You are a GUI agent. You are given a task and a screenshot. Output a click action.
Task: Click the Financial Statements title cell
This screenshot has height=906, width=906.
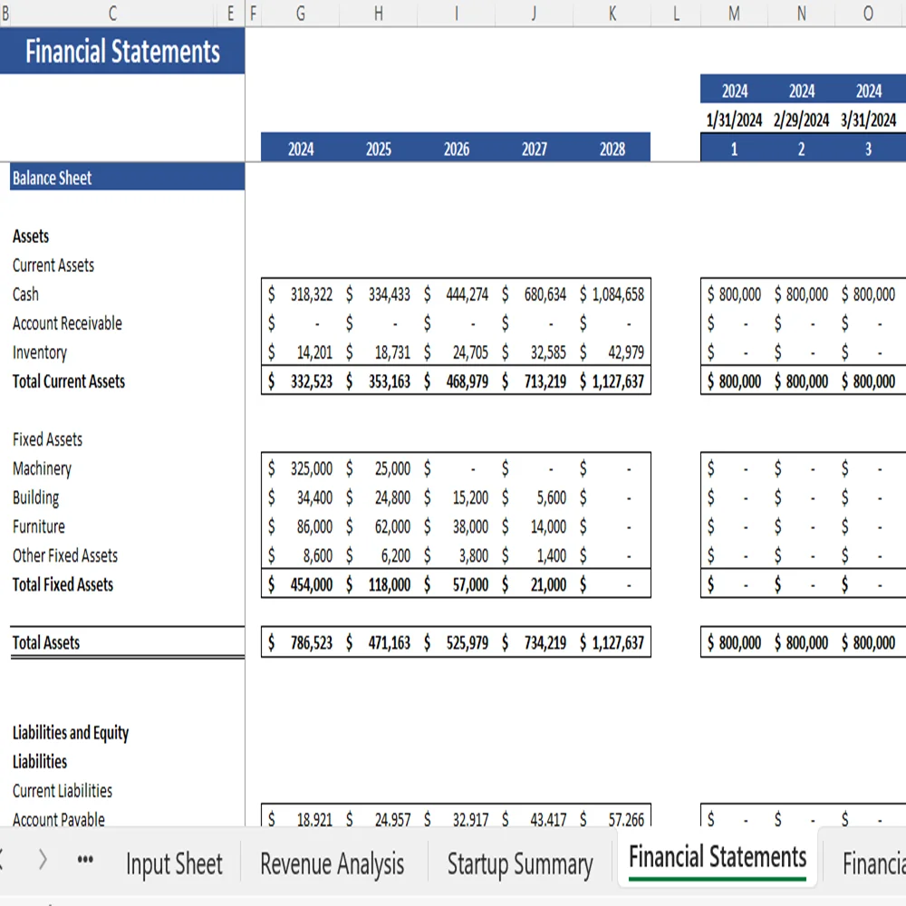[x=122, y=51]
